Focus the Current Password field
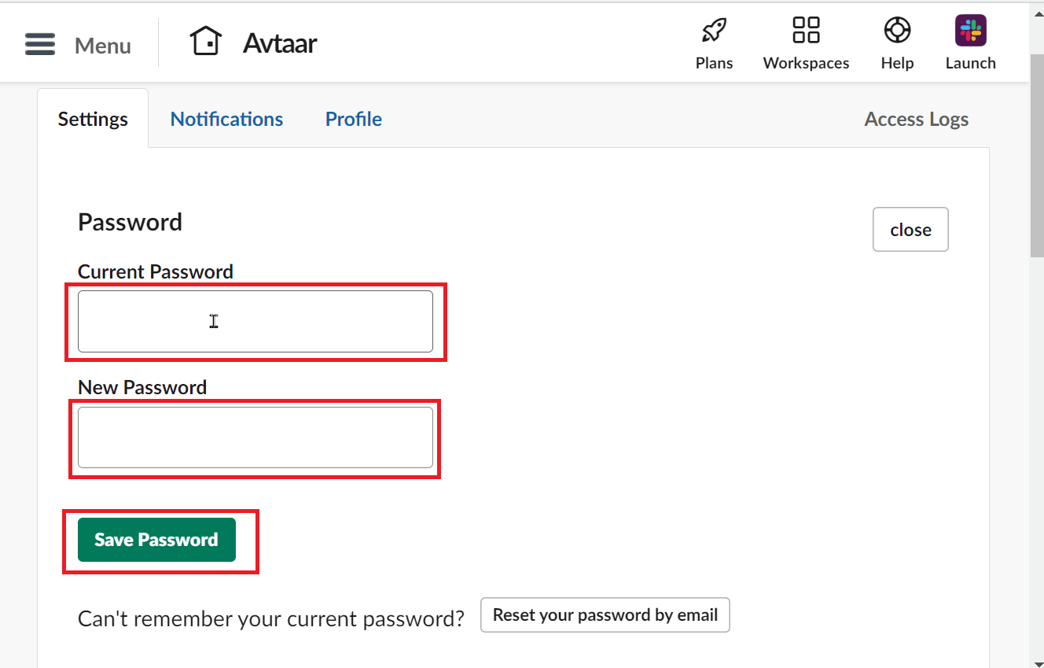This screenshot has width=1044, height=668. click(255, 321)
